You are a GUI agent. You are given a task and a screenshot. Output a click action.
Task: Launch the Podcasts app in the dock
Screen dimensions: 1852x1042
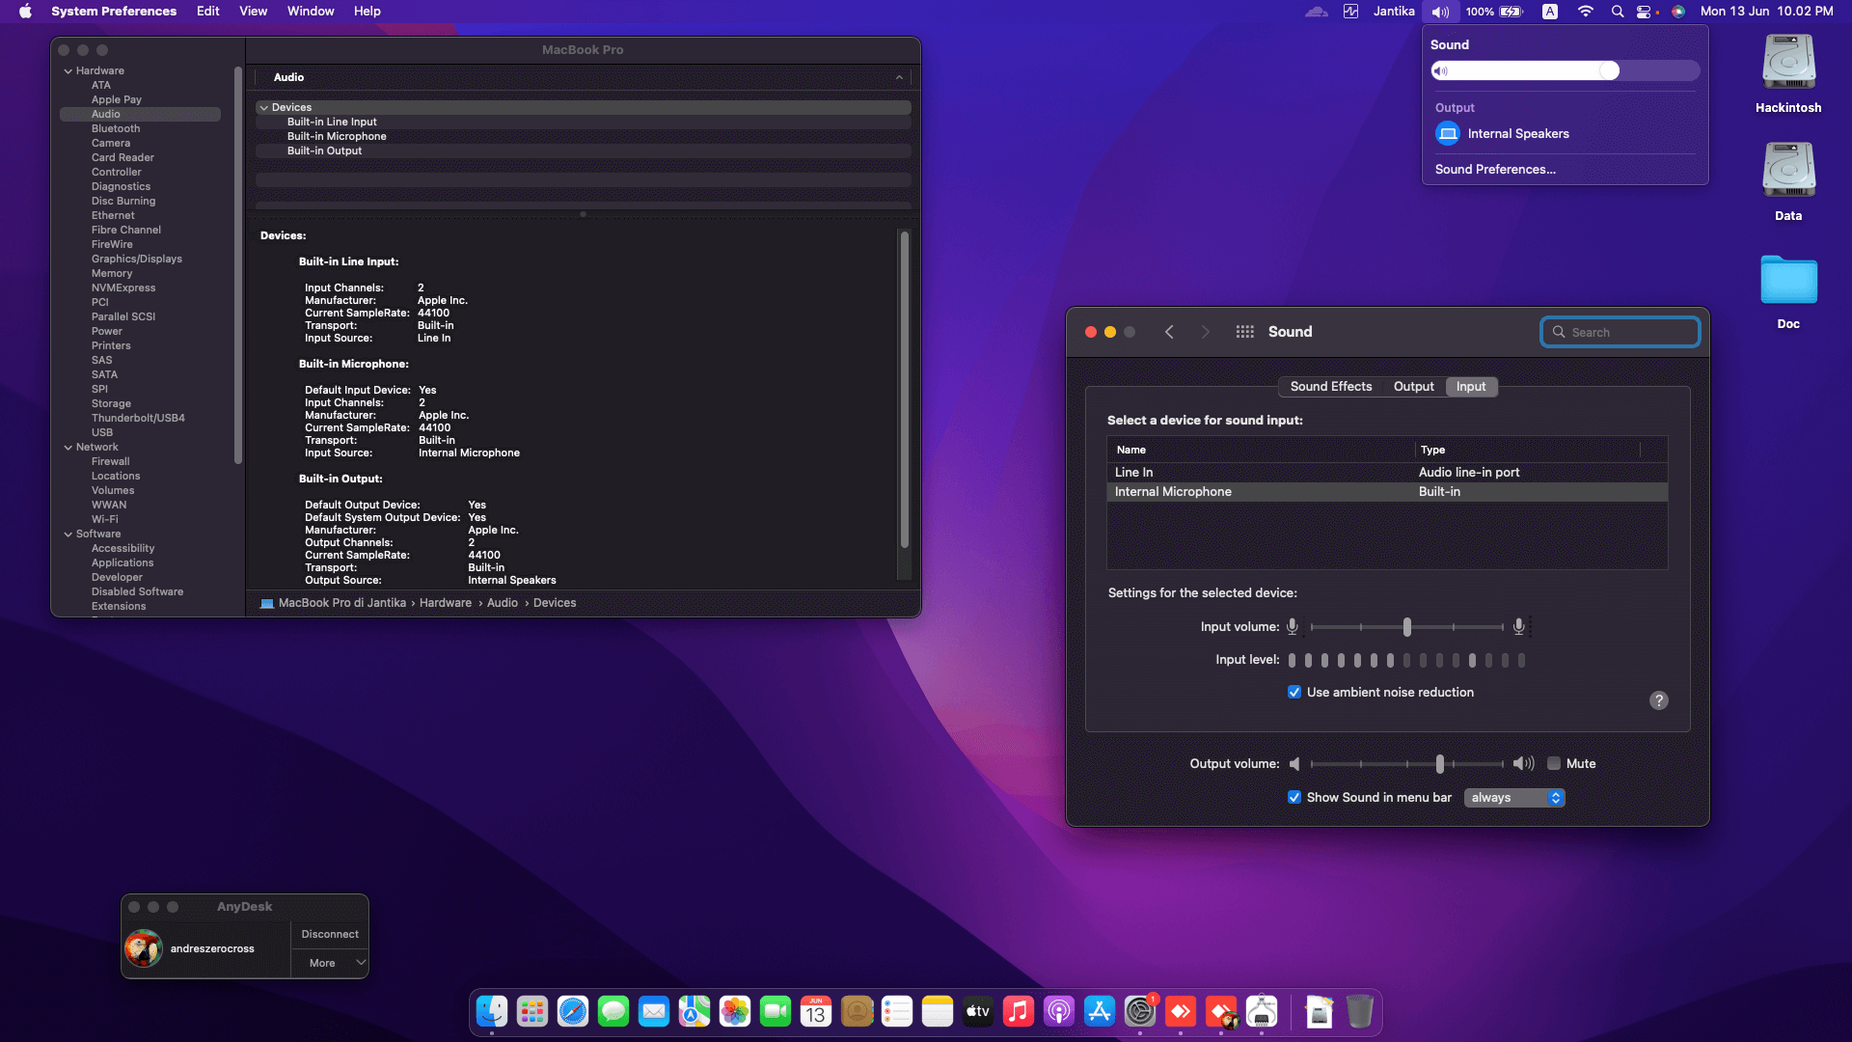tap(1059, 1011)
